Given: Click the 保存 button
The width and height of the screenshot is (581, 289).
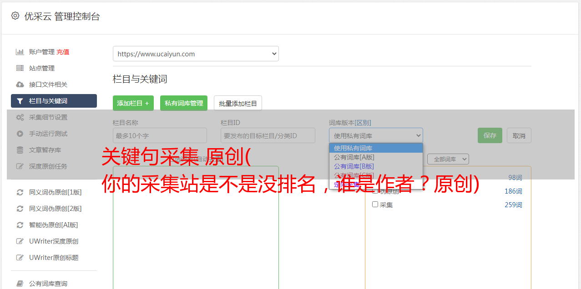Looking at the screenshot, I should tap(490, 135).
